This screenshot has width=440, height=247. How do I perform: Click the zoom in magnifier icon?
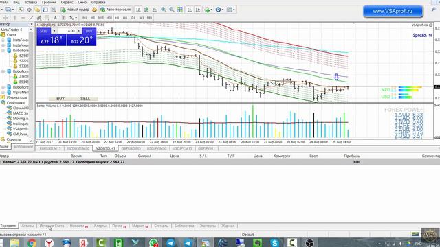click(x=164, y=10)
